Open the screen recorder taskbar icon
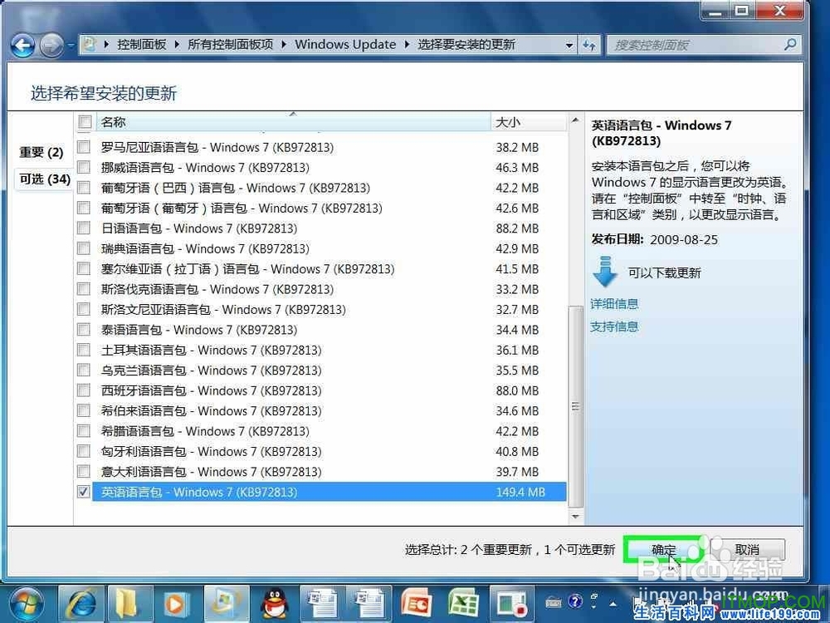This screenshot has height=623, width=830. point(512,604)
